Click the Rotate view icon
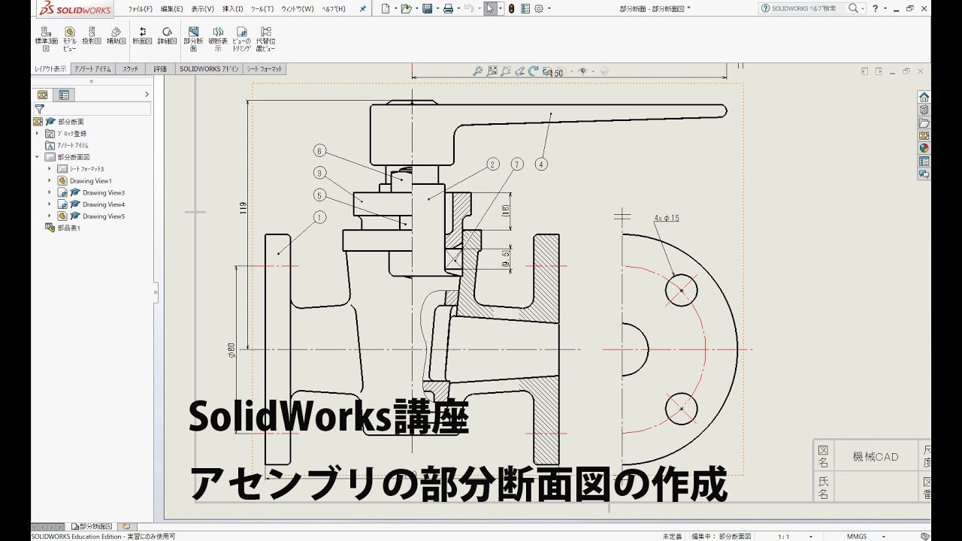Screen dimensions: 962x541 click(x=534, y=71)
